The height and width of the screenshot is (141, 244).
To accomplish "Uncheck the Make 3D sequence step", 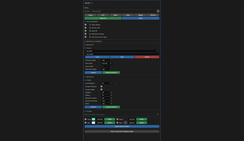I will 86,31.
